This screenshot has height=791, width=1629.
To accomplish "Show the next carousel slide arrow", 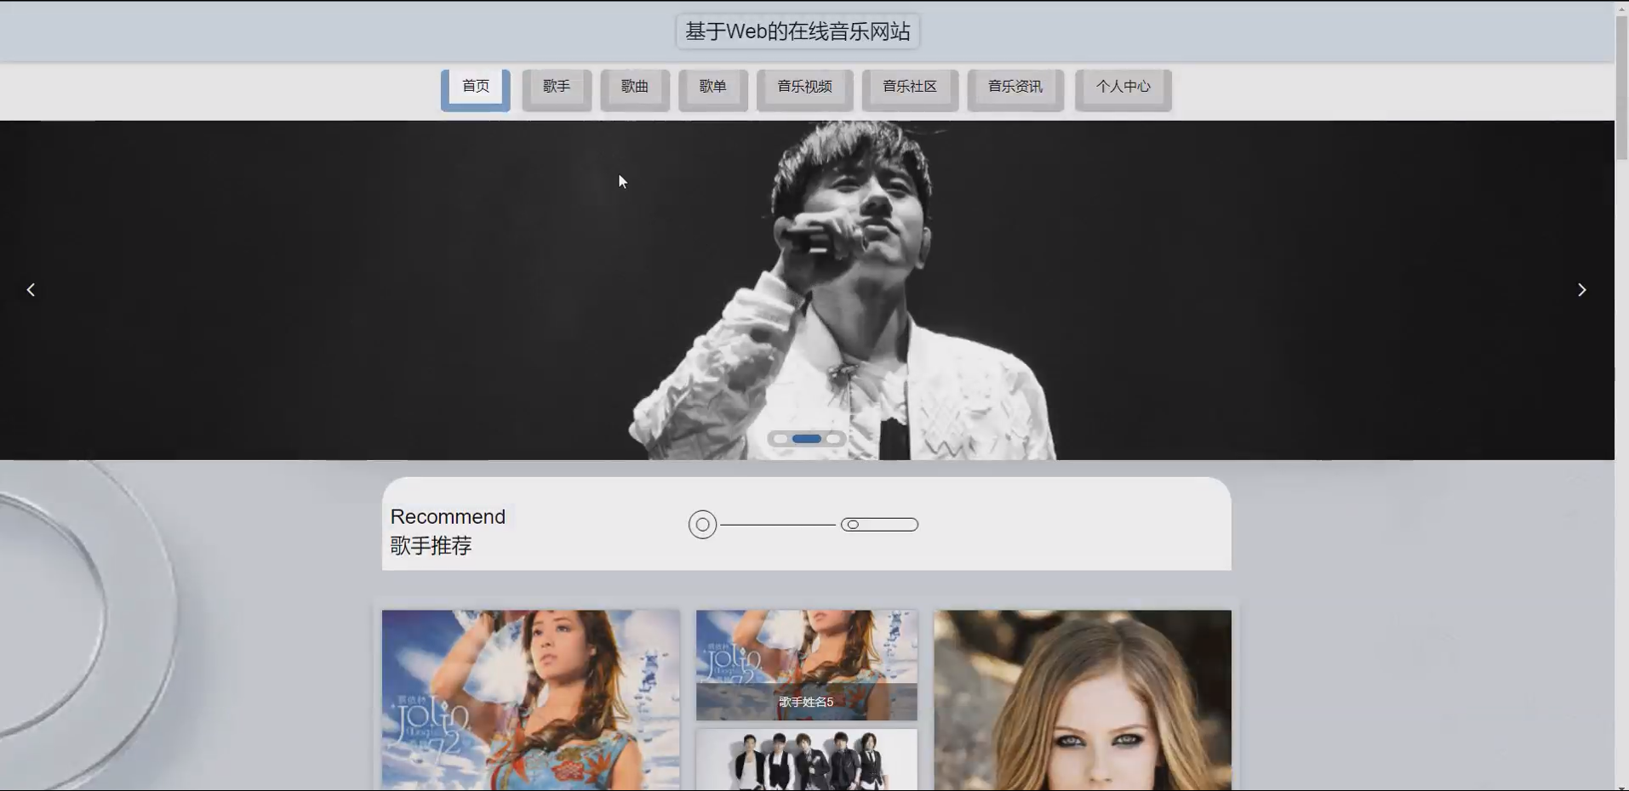I will pyautogui.click(x=1581, y=290).
